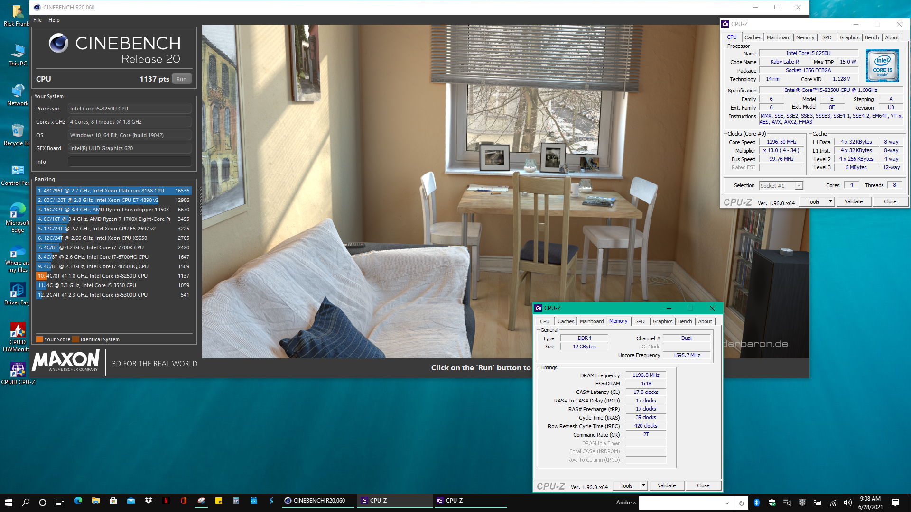Open SPD tab in bottom CPU-Z window

click(640, 321)
